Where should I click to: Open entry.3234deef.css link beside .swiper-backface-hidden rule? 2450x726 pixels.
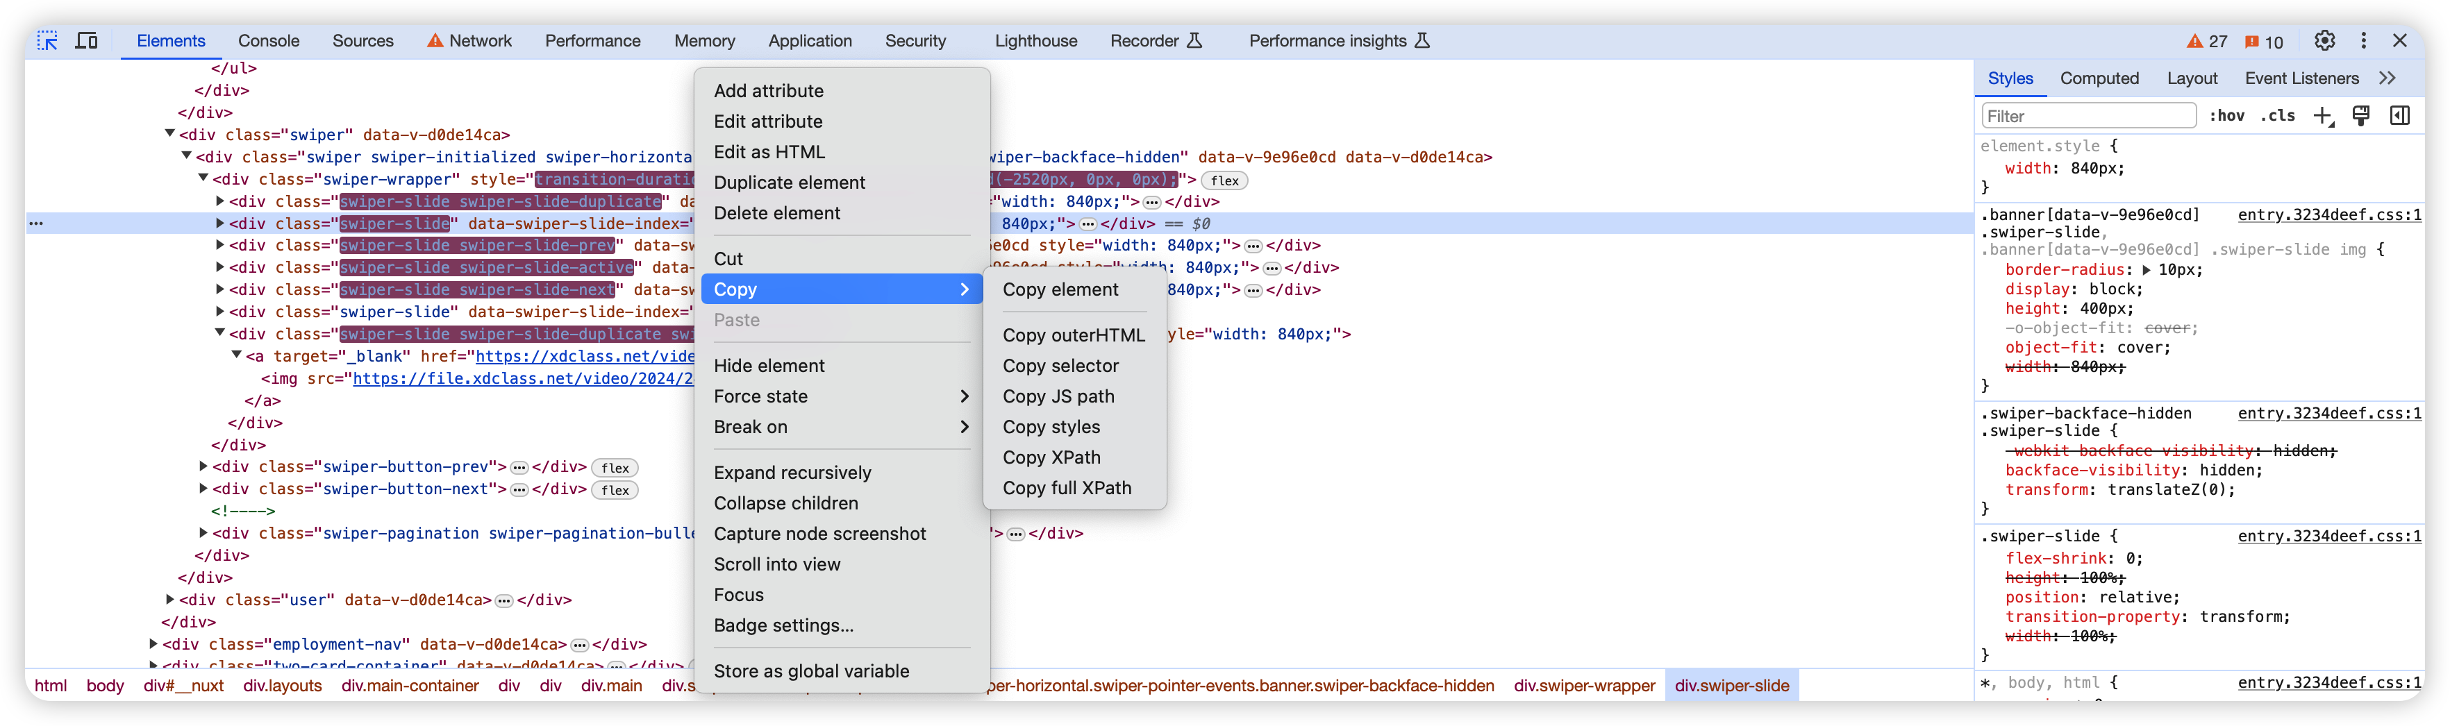2329,414
